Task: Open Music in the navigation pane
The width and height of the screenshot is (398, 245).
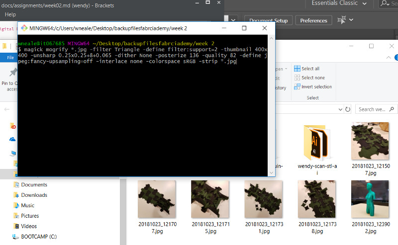Action: 27,205
